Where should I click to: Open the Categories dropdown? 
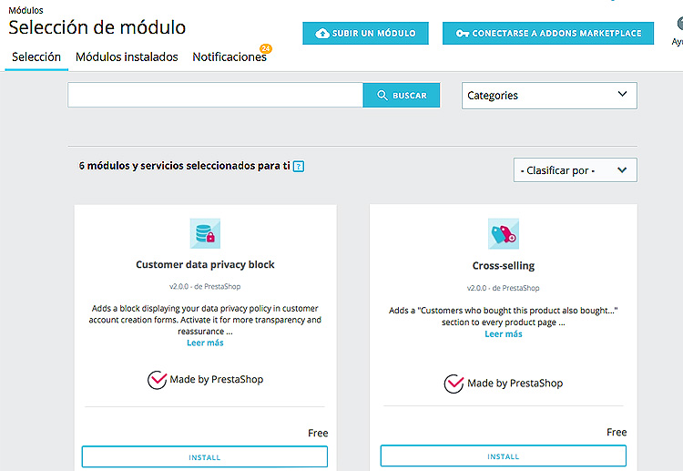tap(549, 96)
